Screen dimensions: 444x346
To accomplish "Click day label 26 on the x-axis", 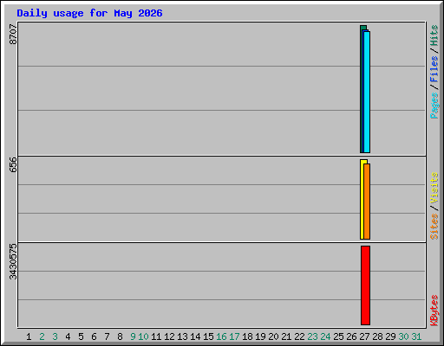I will tap(351, 336).
